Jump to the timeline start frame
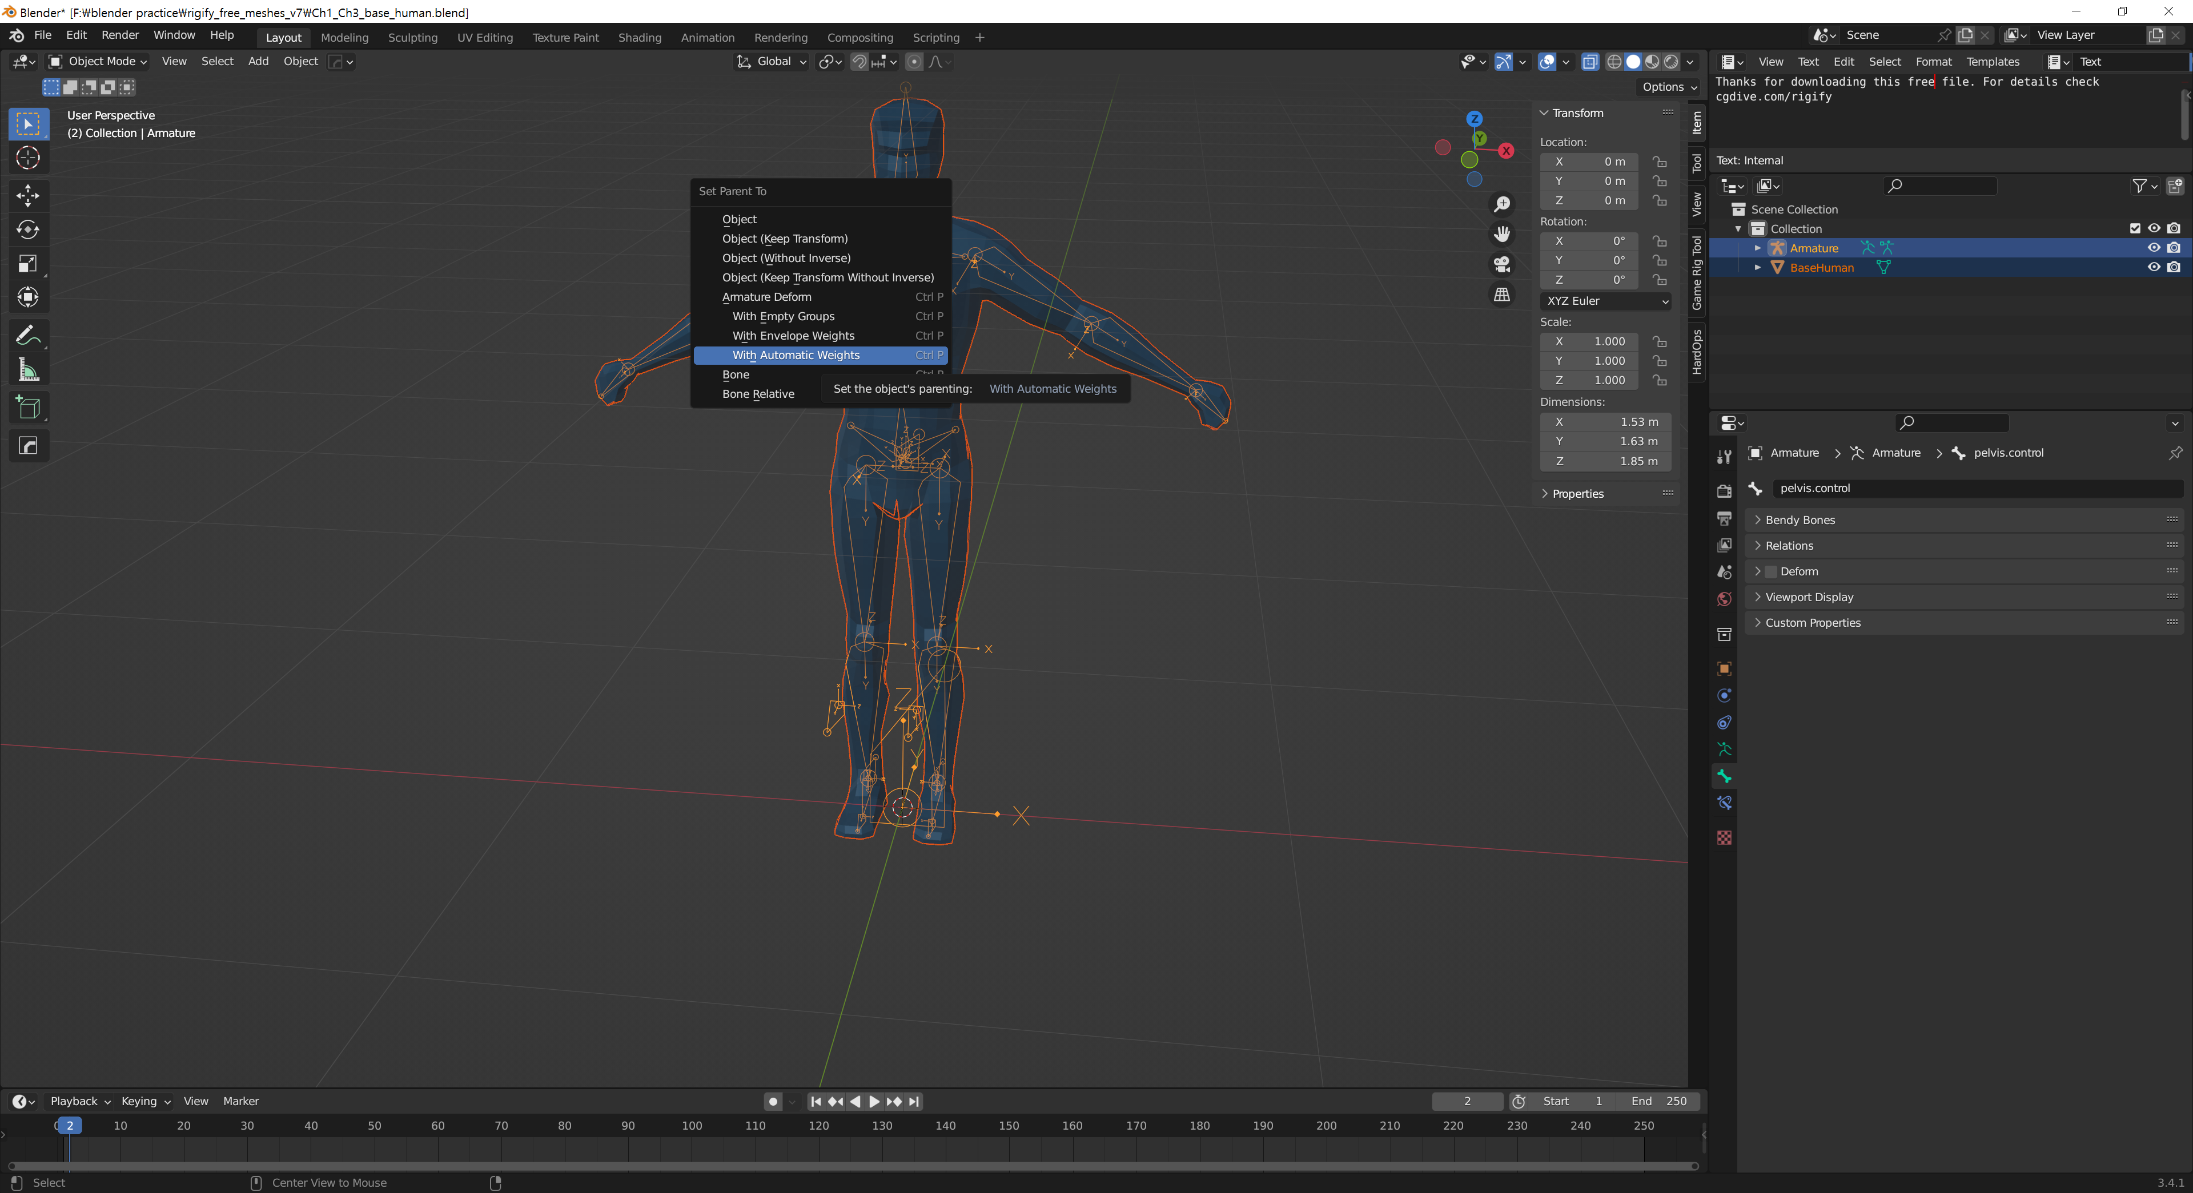This screenshot has width=2193, height=1193. pos(816,1101)
